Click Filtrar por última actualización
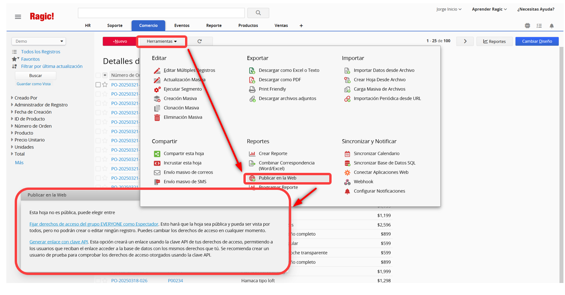The width and height of the screenshot is (565, 295). click(x=52, y=66)
